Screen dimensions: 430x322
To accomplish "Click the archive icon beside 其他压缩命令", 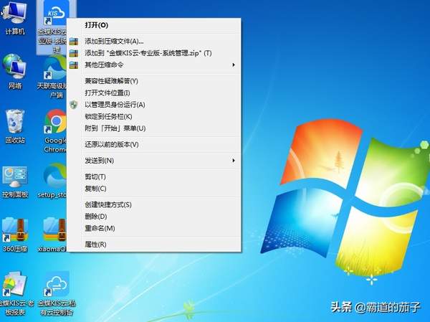I will click(74, 65).
